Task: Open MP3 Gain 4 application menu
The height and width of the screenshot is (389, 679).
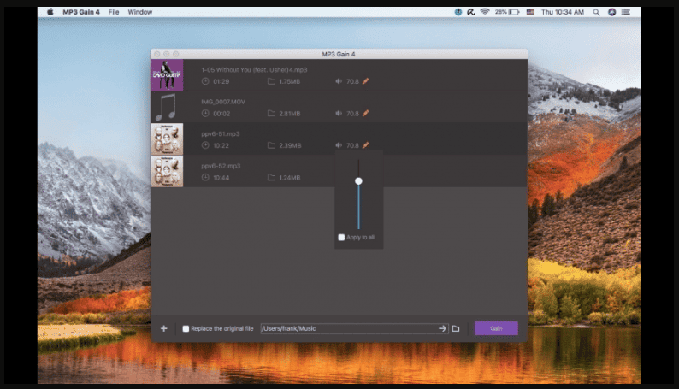Action: point(81,12)
